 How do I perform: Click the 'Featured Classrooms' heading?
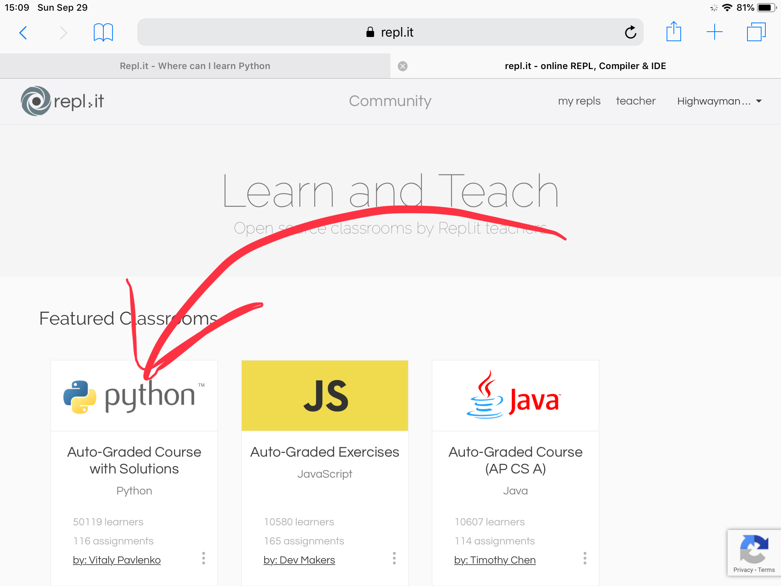pos(129,319)
